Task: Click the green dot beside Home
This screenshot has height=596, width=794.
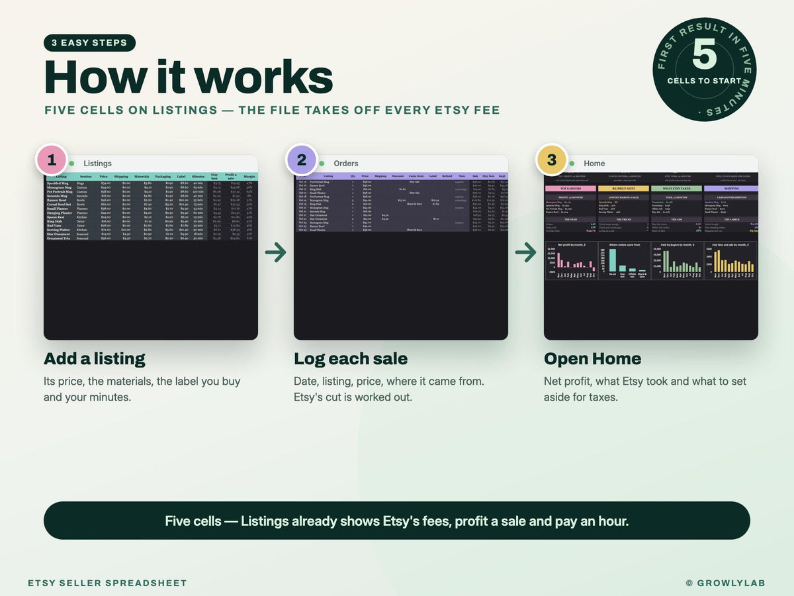Action: point(572,164)
